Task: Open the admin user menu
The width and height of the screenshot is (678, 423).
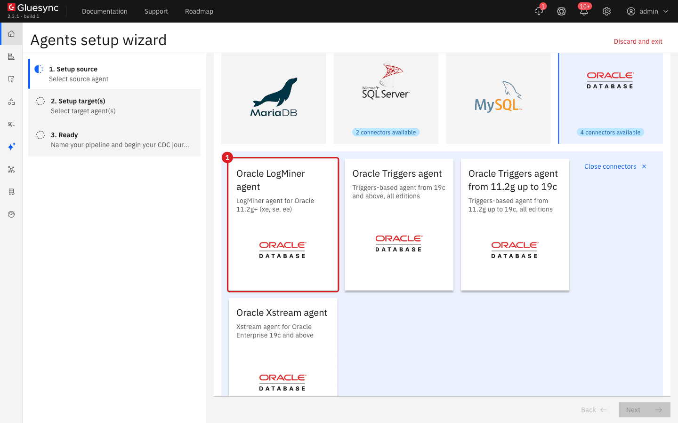Action: [x=648, y=11]
